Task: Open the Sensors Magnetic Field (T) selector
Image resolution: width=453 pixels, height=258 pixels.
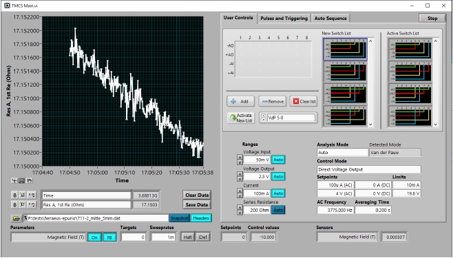Action: coord(347,237)
